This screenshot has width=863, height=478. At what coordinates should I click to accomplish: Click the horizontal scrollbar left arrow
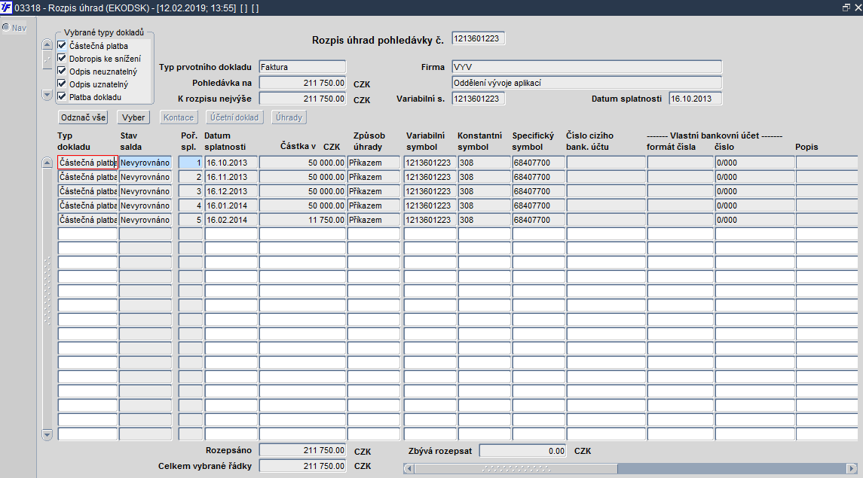[409, 468]
